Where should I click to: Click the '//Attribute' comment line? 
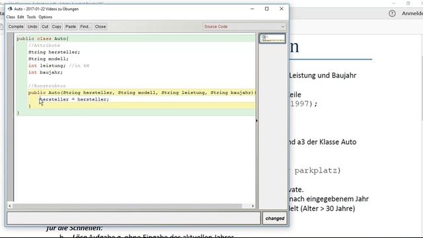pos(44,46)
